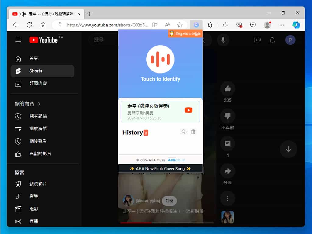Seek on the Short's red progress bar

click(167, 223)
